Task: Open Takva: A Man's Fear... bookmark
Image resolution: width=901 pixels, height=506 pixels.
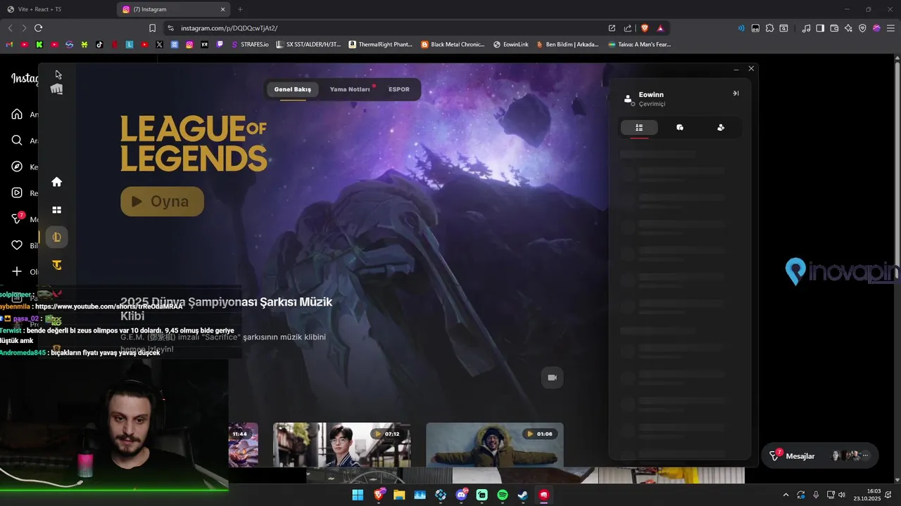Action: click(640, 44)
